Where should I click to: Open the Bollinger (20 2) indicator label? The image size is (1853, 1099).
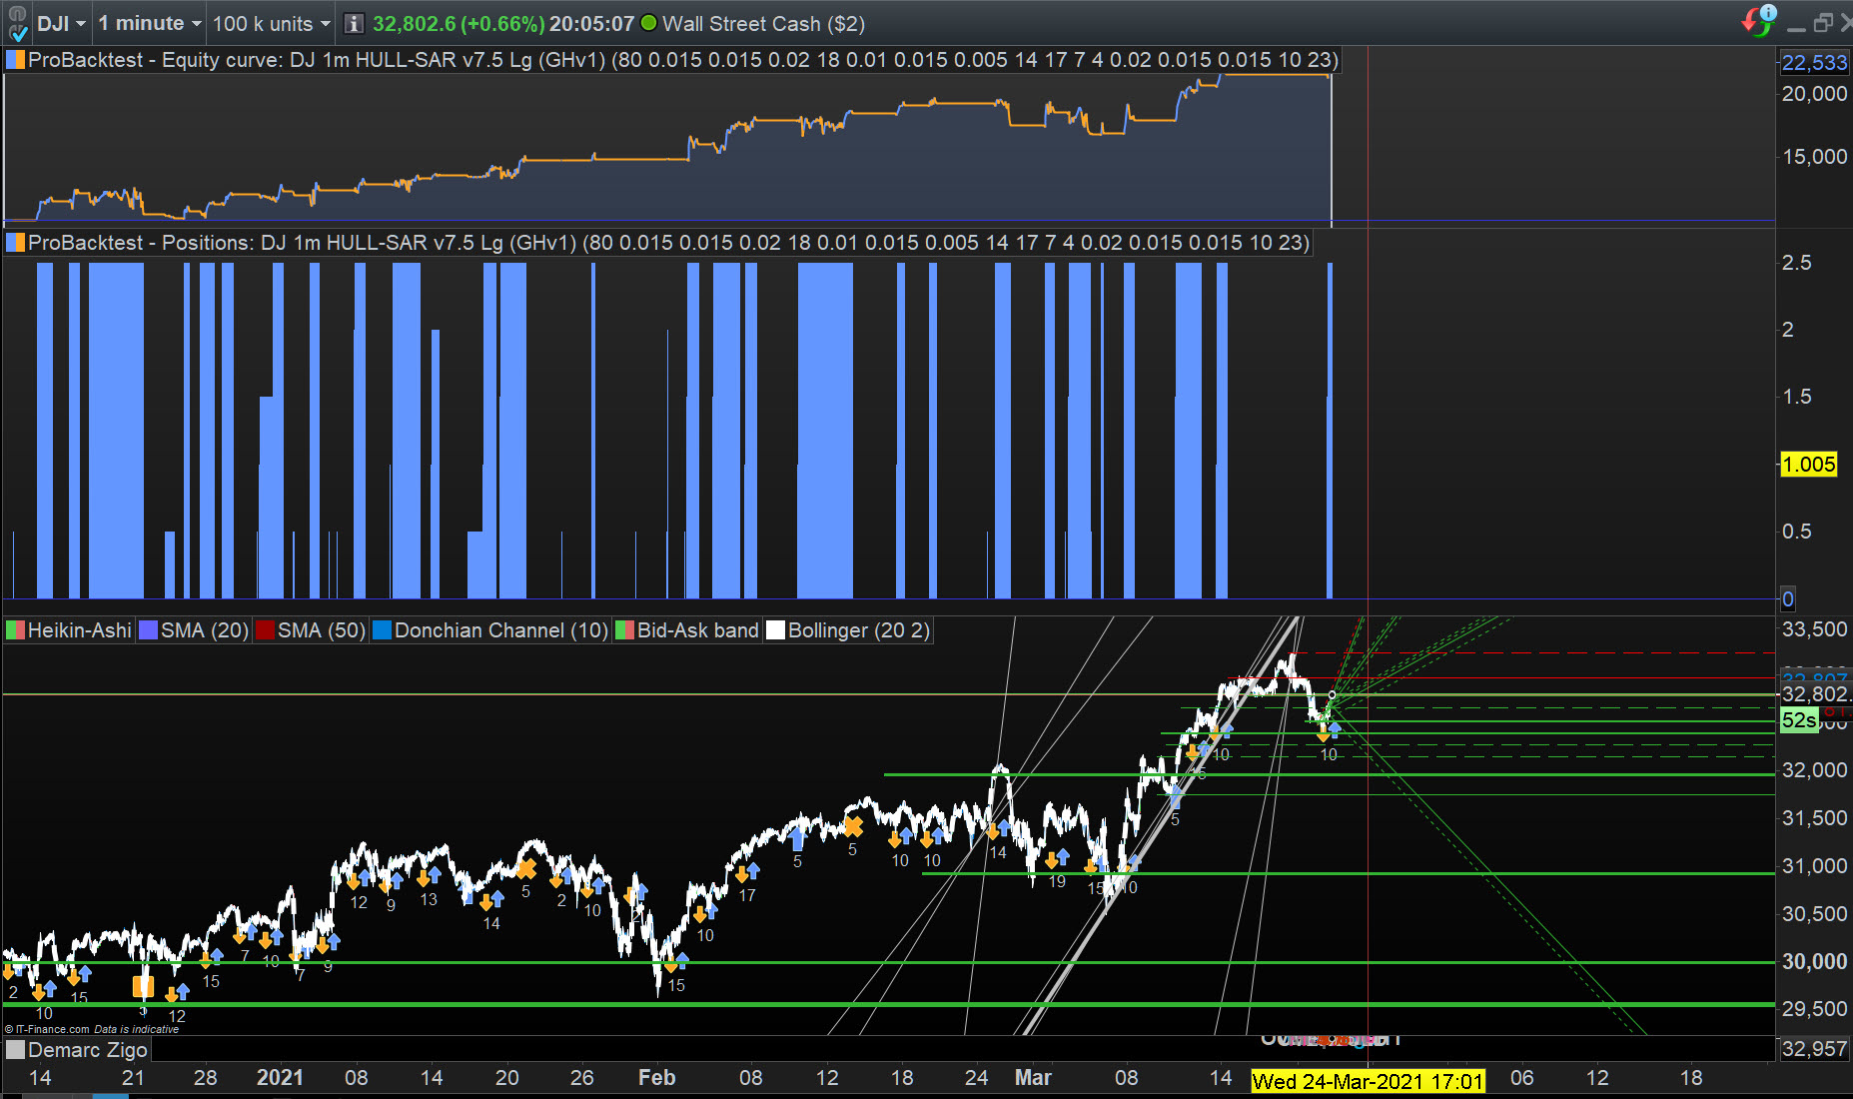click(x=848, y=630)
